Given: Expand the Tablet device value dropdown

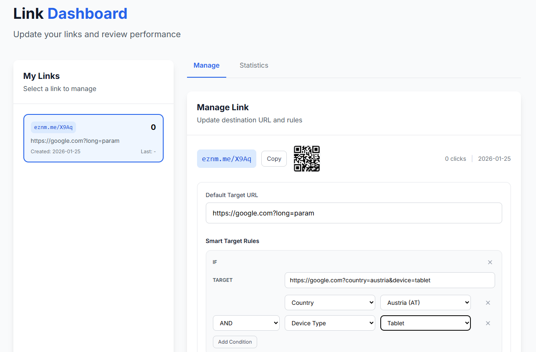Looking at the screenshot, I should click(425, 323).
